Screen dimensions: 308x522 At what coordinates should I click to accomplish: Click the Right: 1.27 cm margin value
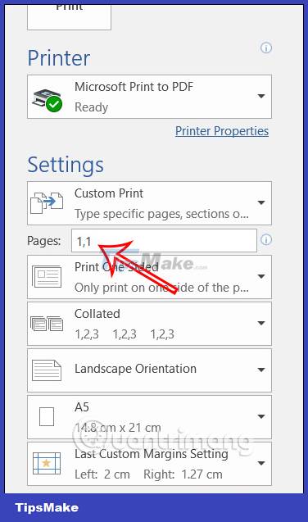pyautogui.click(x=183, y=474)
